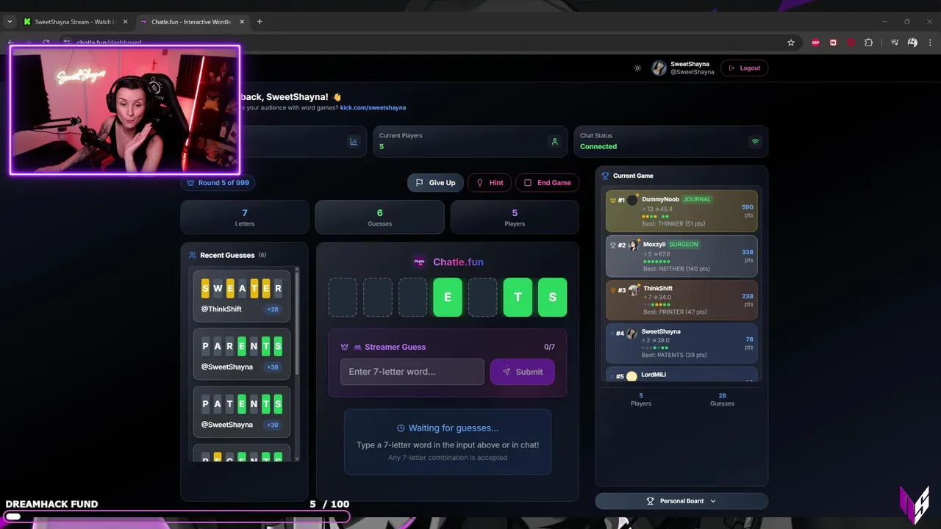Viewport: 941px width, 529px height.
Task: Select ThinkShift's #3 leaderboard card
Action: 681,300
